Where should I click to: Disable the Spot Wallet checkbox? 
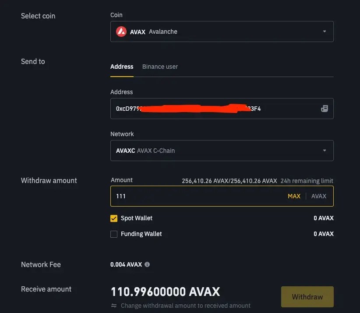click(x=114, y=218)
